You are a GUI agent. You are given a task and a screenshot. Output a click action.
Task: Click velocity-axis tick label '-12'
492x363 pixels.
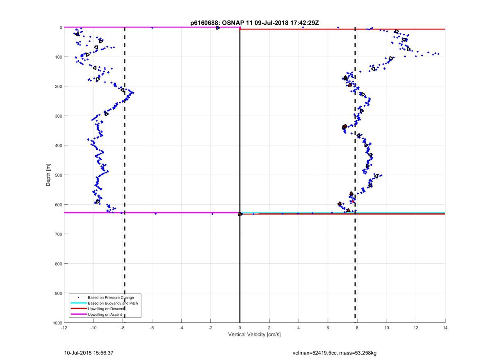pyautogui.click(x=64, y=328)
